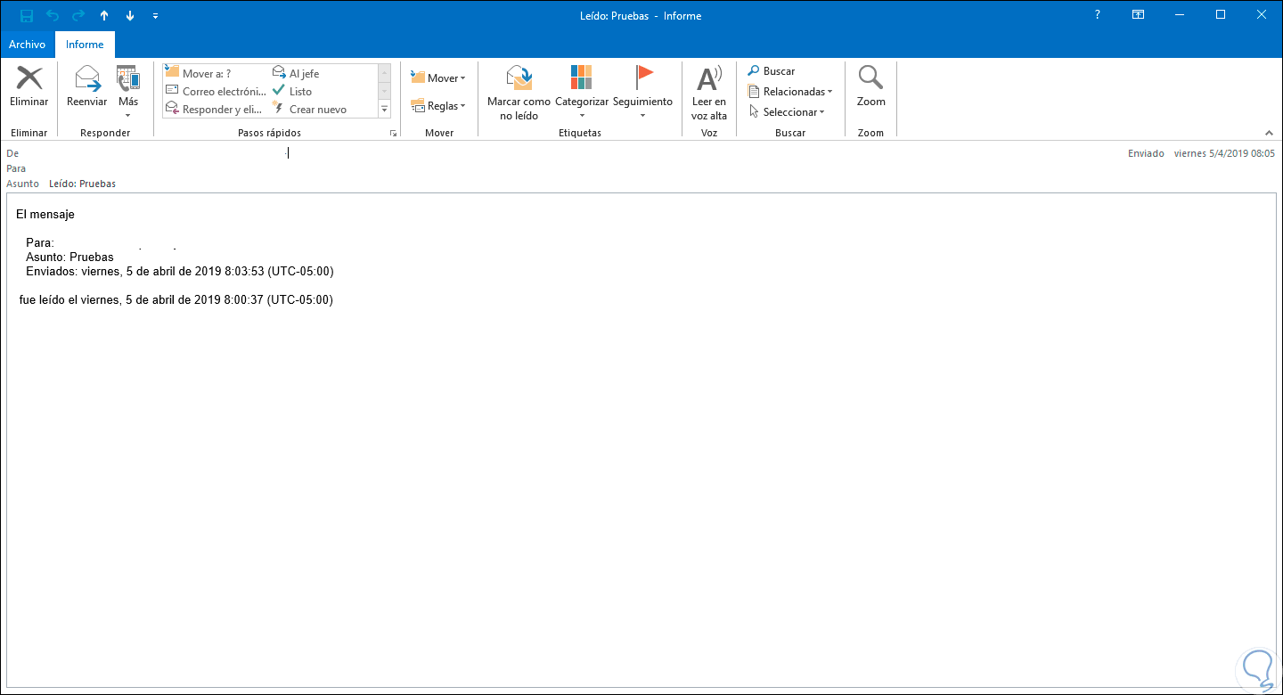Open the Pasos rápidos dialog launcher
This screenshot has height=695, width=1283.
[x=393, y=133]
